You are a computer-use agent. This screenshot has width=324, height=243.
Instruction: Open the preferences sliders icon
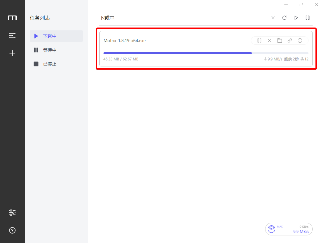click(12, 213)
